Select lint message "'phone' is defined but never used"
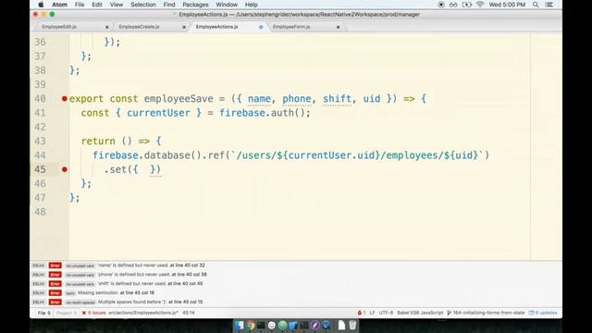Image resolution: width=592 pixels, height=333 pixels. tap(134, 275)
